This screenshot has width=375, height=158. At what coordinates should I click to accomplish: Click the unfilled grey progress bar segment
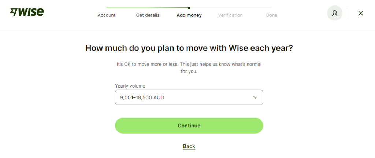[231, 8]
